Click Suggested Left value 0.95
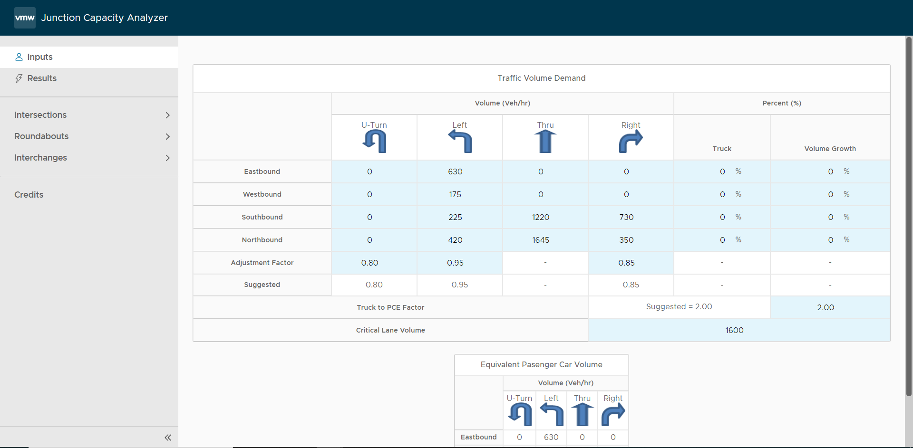The width and height of the screenshot is (913, 448). pos(460,285)
